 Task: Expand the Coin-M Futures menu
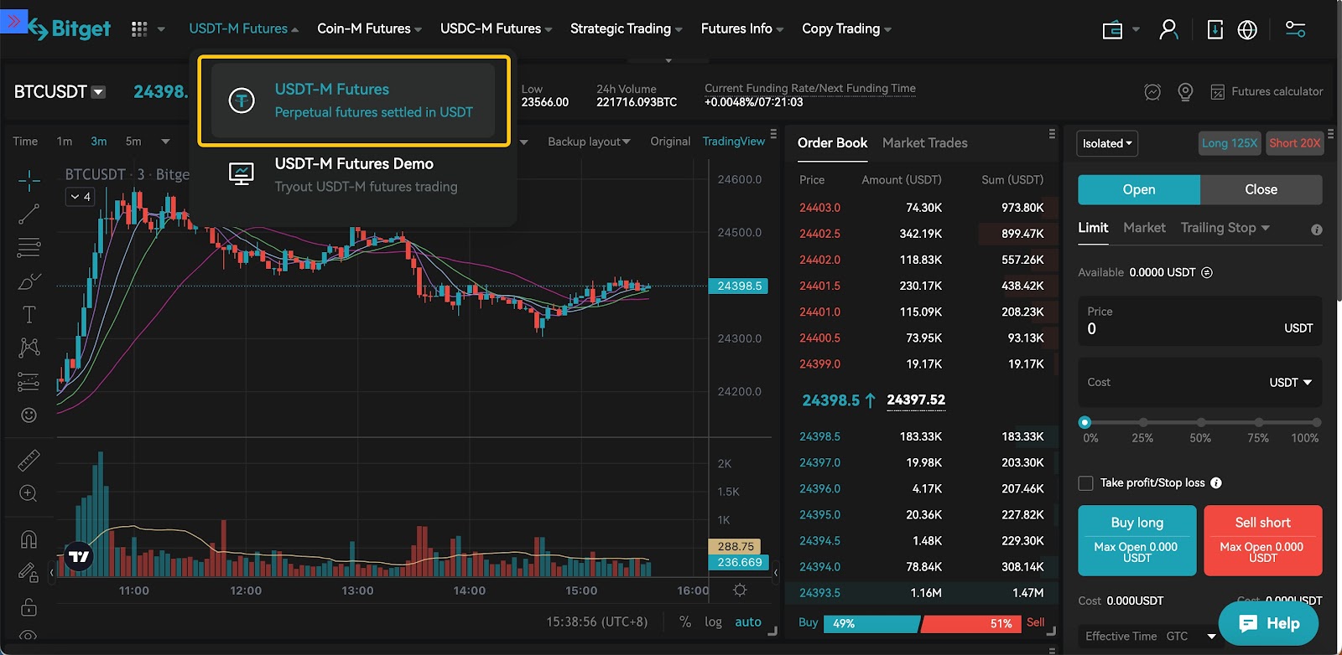tap(369, 28)
